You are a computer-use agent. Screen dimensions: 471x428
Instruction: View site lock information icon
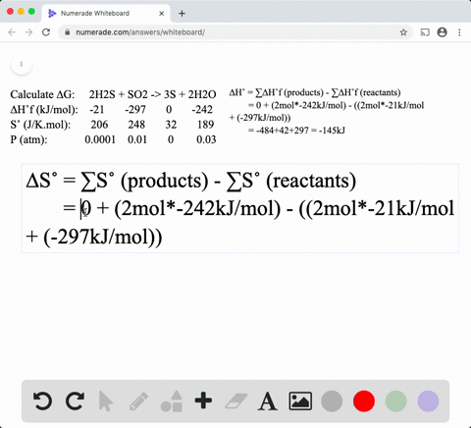point(68,32)
